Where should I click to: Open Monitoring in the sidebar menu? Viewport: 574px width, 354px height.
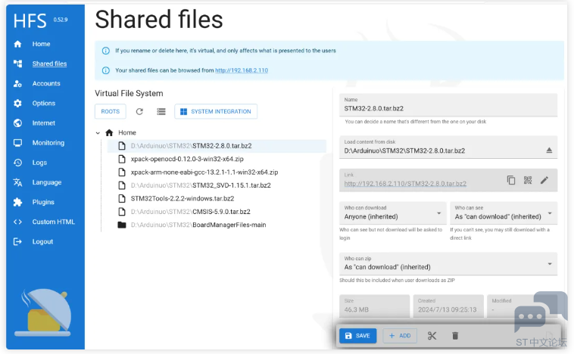(48, 143)
